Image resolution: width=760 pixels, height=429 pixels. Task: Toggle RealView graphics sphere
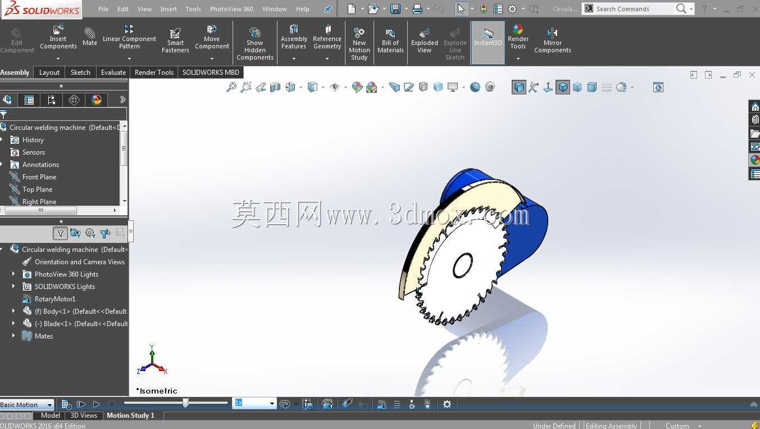475,87
